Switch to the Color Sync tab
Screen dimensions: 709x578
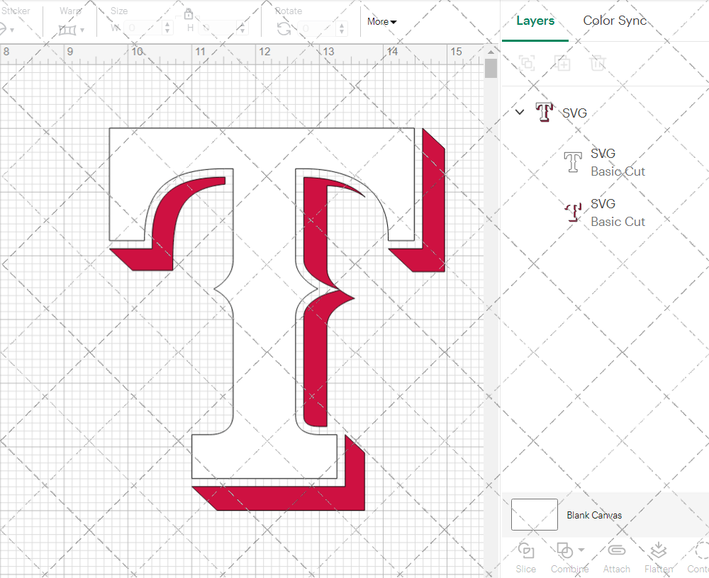(615, 21)
